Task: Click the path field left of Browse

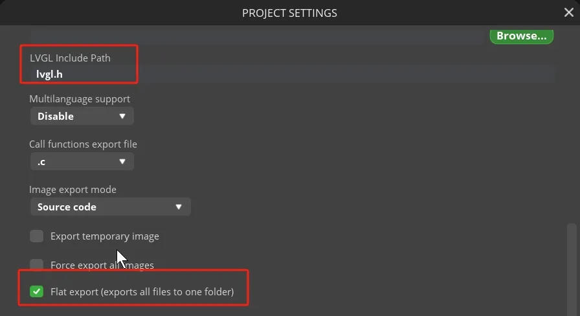Action: (x=259, y=36)
